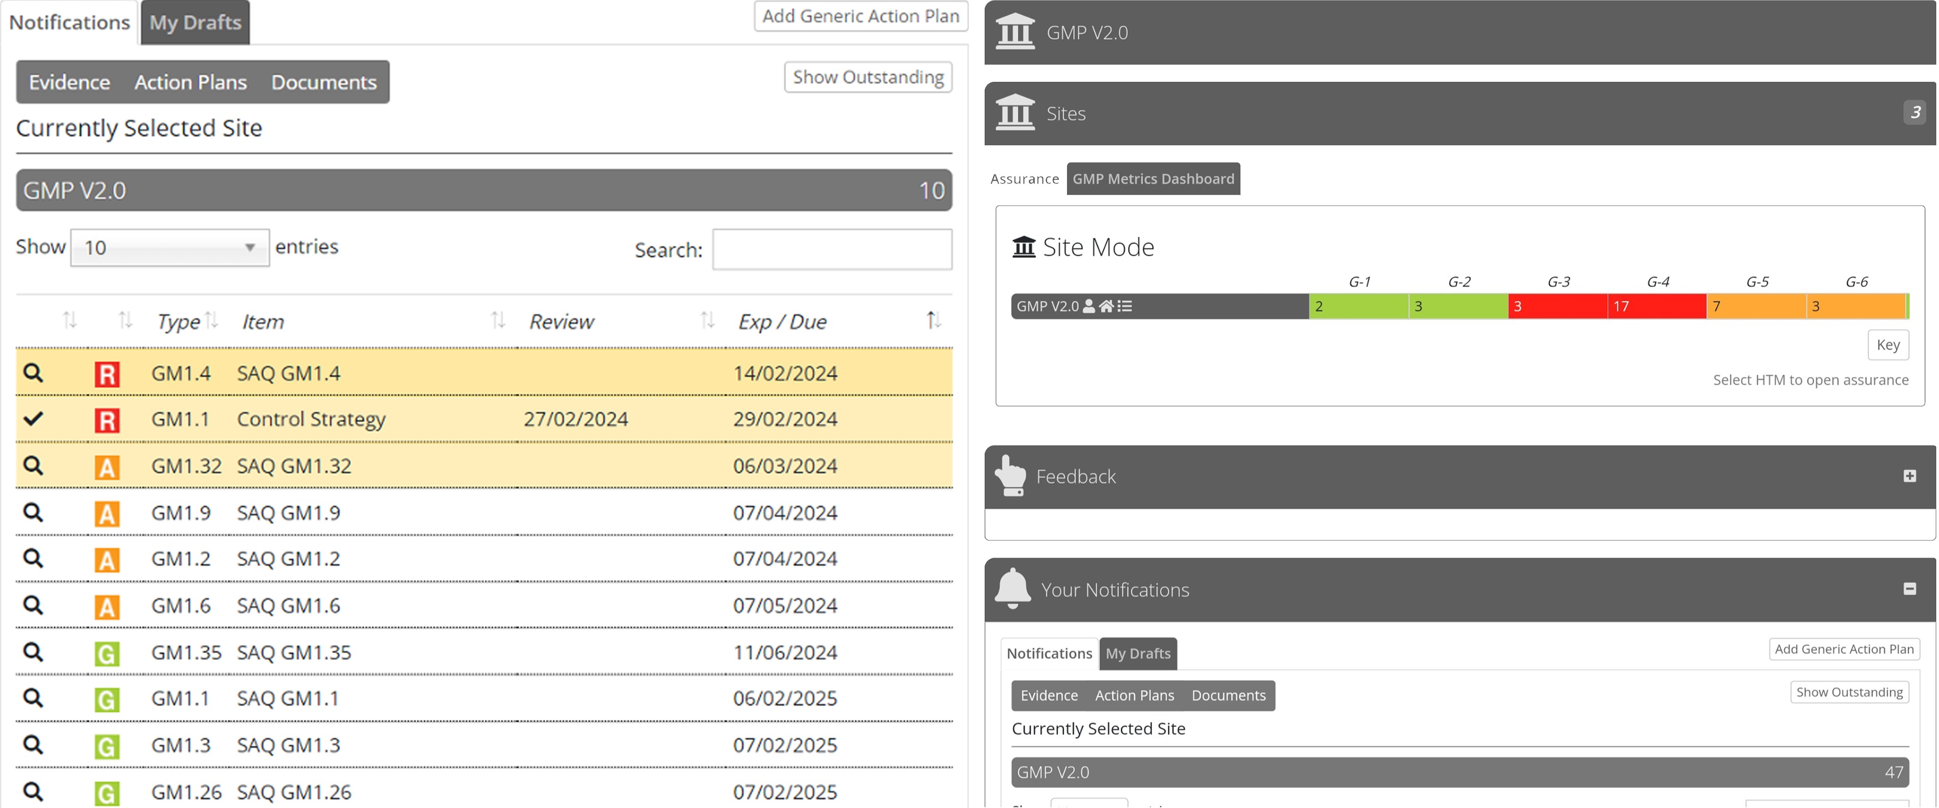The image size is (1939, 808).
Task: Click the home icon on GMP V2.0 bar
Action: pyautogui.click(x=1106, y=306)
